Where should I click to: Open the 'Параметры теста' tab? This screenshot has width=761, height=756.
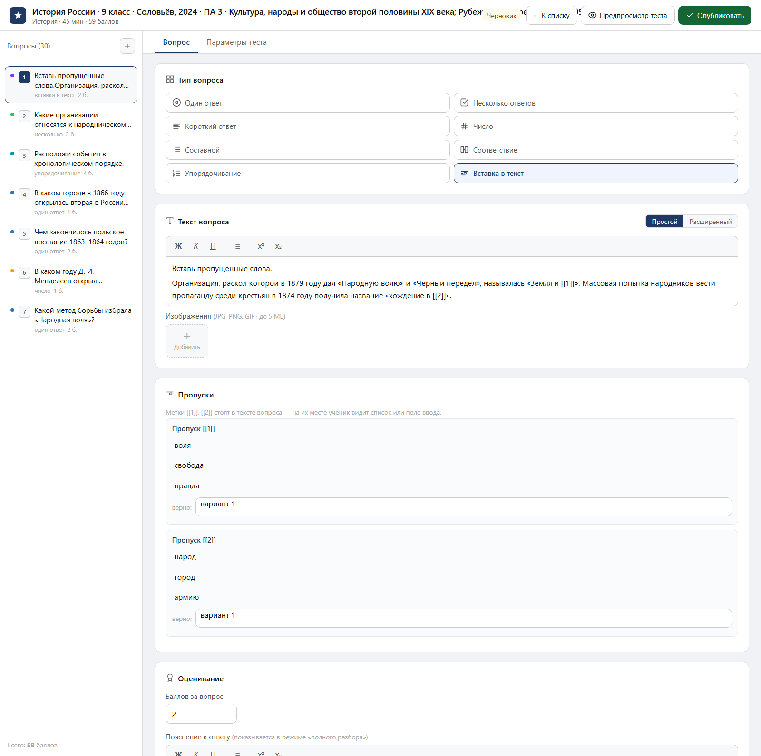click(236, 42)
